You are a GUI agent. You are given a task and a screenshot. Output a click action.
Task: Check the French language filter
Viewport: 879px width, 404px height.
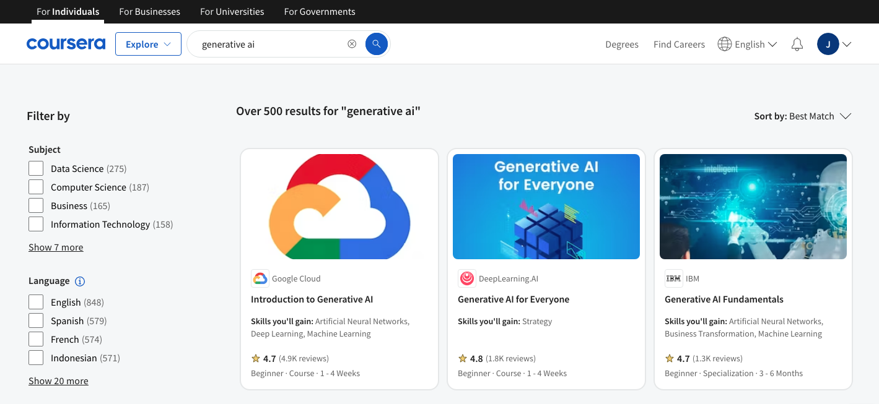36,339
